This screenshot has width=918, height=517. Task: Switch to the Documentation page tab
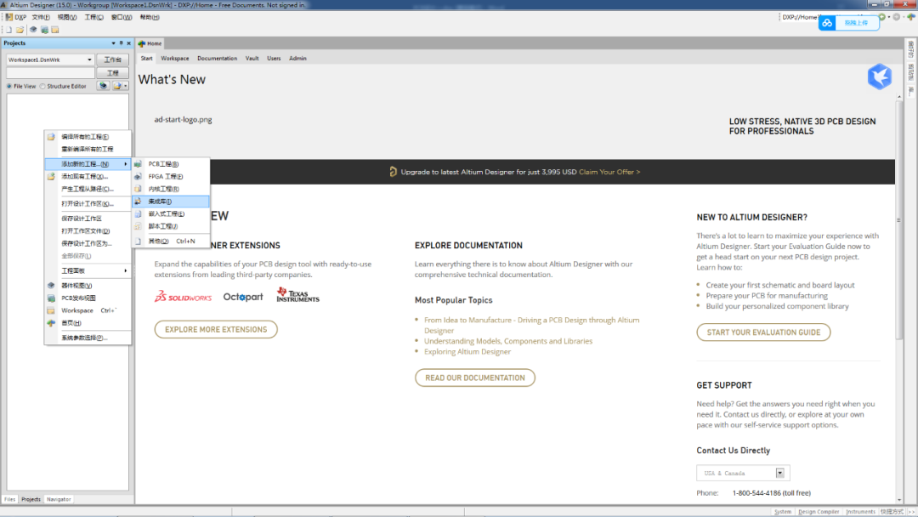pyautogui.click(x=218, y=59)
